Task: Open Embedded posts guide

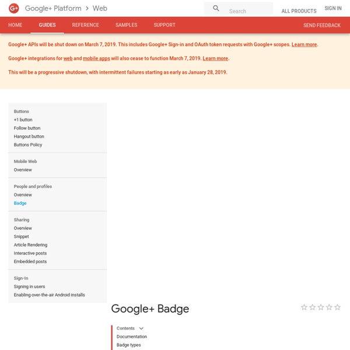Action: pos(30,261)
